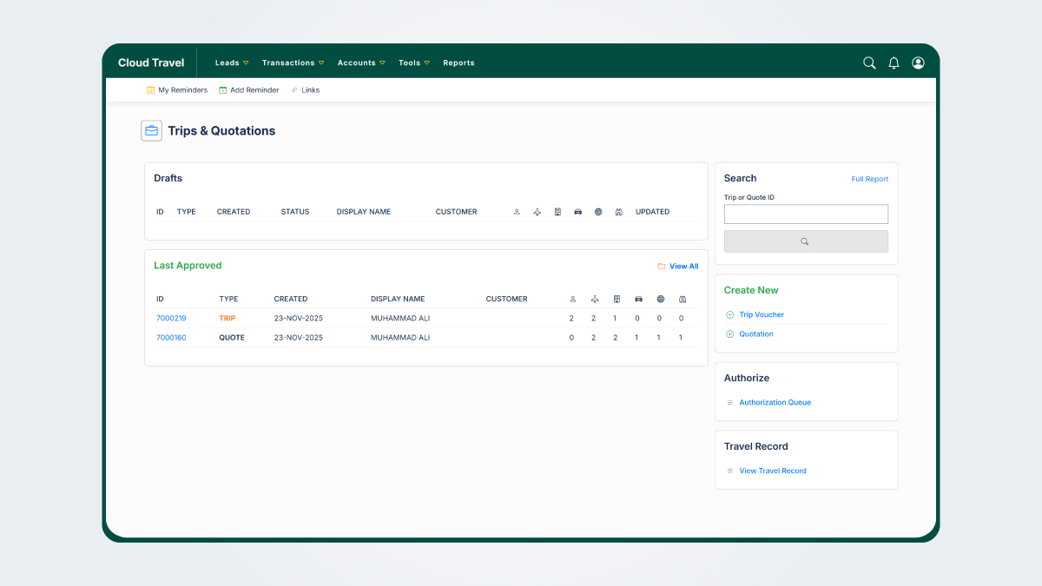Open the Reports menu item
Screen dimensions: 1042x586
pyautogui.click(x=458, y=63)
